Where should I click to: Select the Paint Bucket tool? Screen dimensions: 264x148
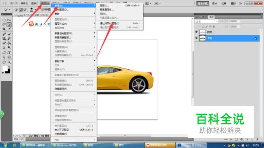point(9,43)
